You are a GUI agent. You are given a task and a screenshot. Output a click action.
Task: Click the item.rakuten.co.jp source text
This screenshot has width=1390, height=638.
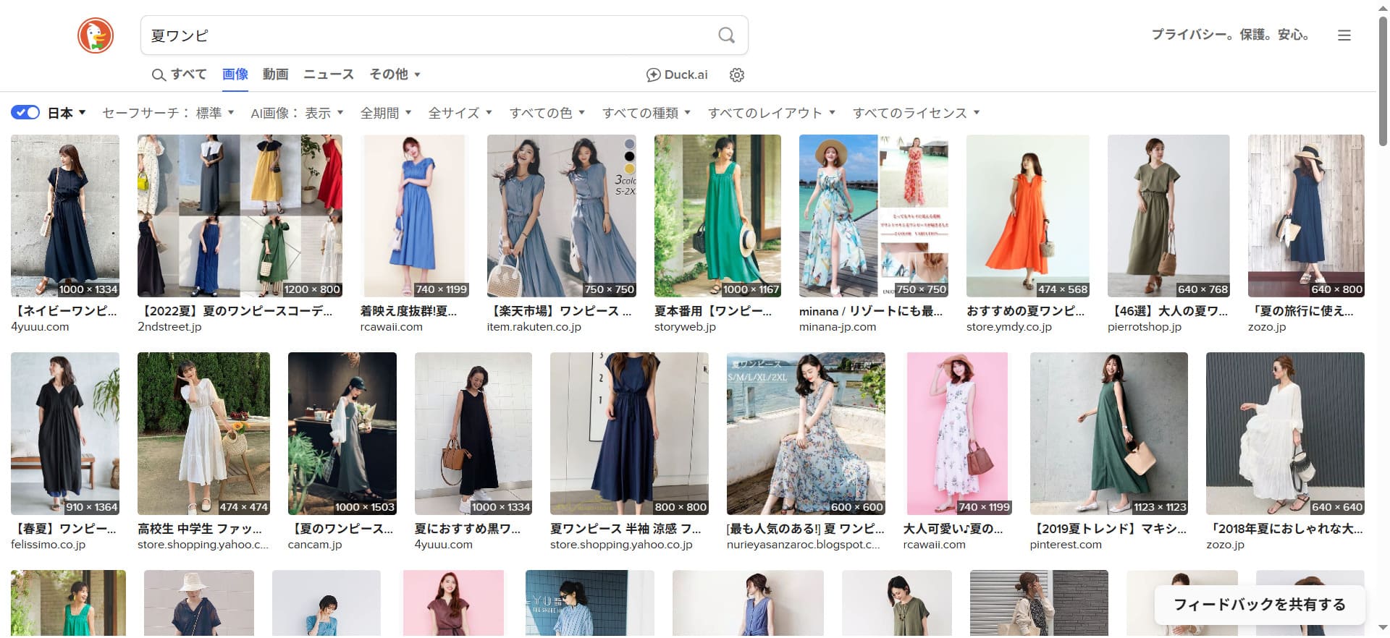[x=534, y=327]
